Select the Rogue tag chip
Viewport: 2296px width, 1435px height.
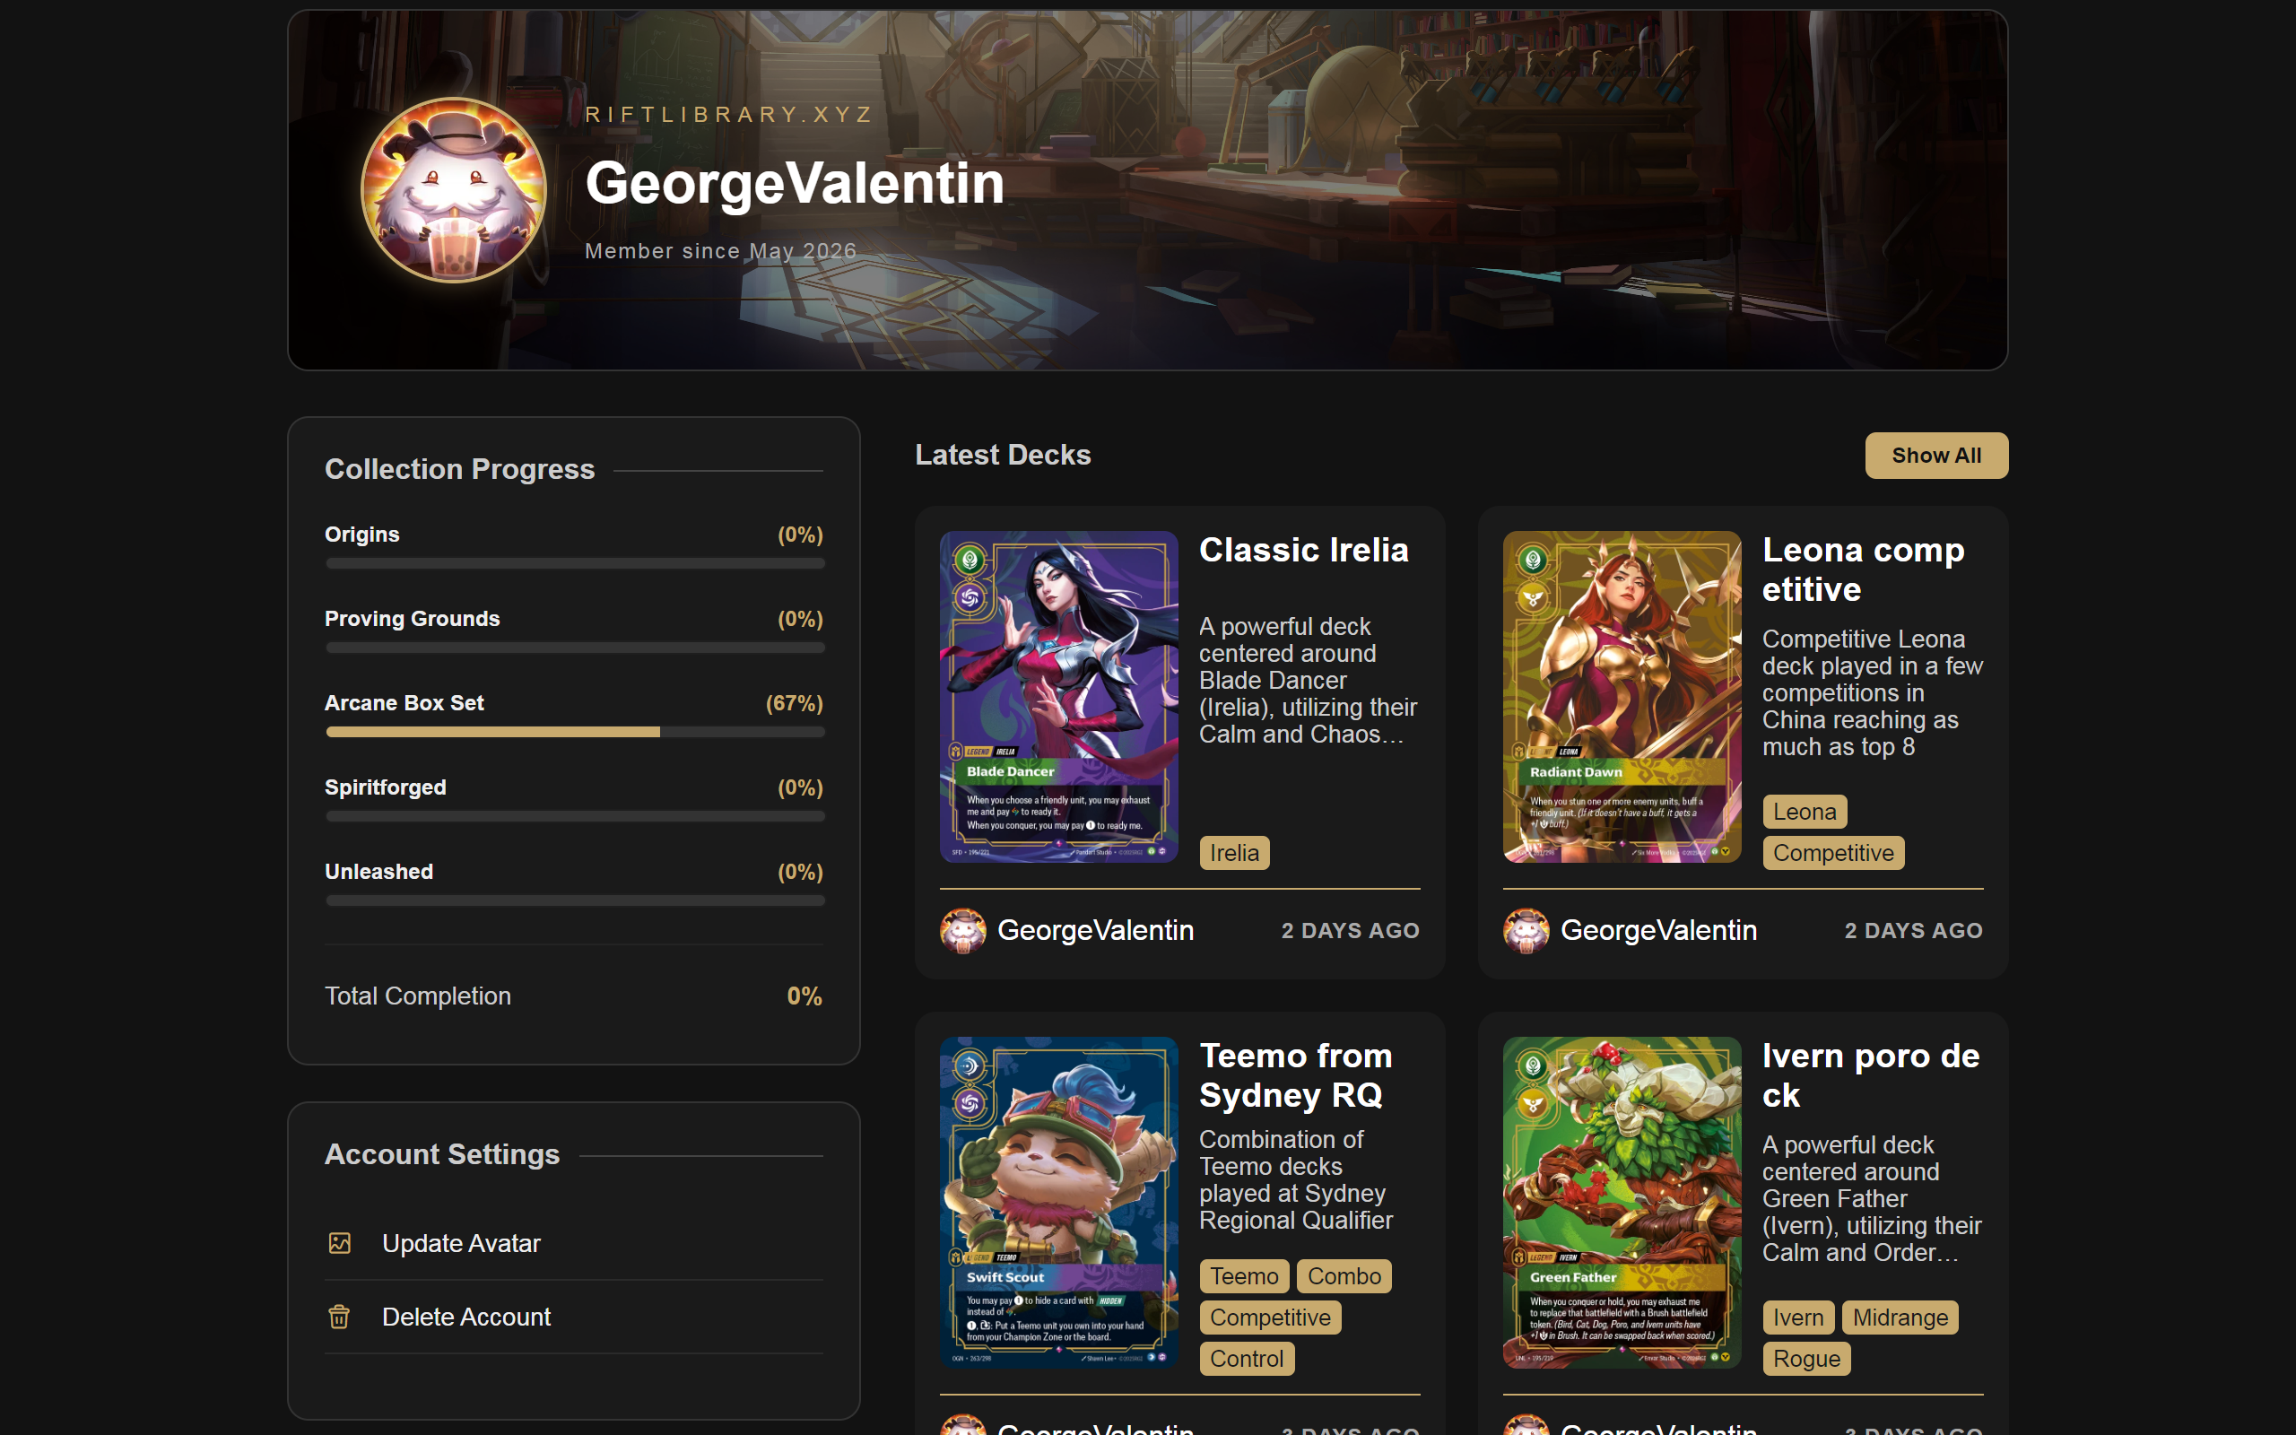[x=1806, y=1359]
